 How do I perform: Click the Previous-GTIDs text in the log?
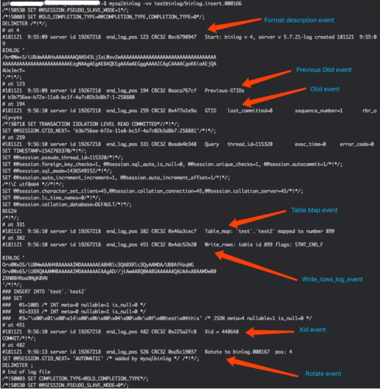224,90
